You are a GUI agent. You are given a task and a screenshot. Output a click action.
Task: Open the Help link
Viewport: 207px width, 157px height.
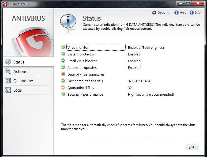183,13
